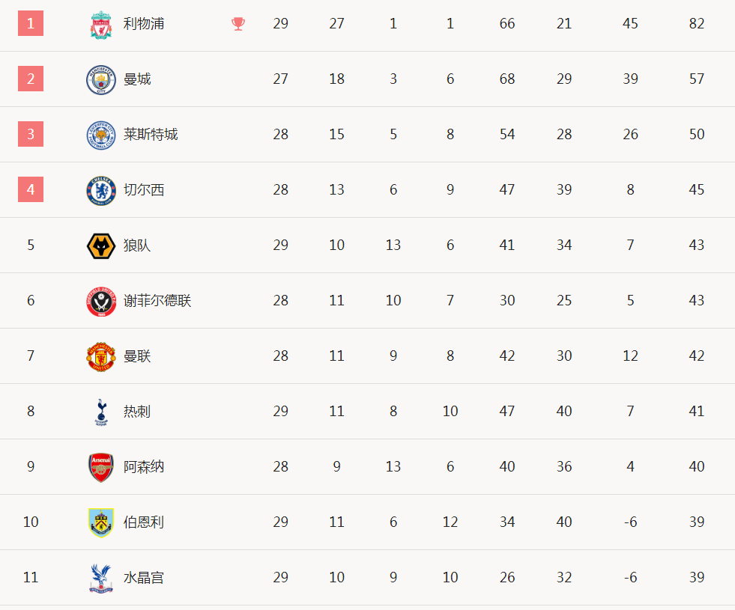Open the 利物浦 team link
This screenshot has height=610, width=735.
pos(143,23)
